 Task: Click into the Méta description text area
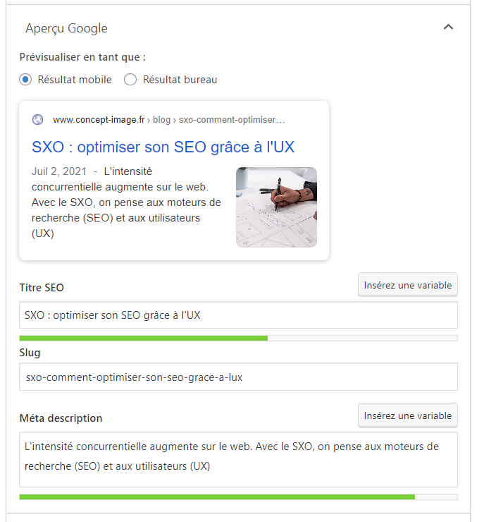(238, 459)
